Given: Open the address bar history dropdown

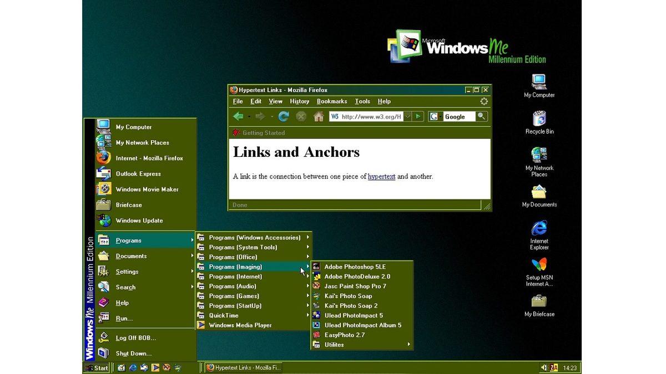Looking at the screenshot, I should coord(407,116).
